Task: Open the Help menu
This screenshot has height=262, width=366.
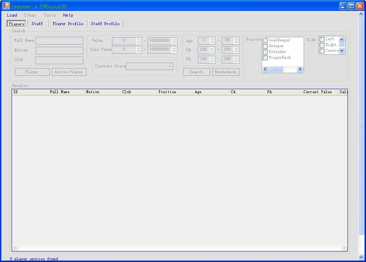Action: (x=68, y=15)
